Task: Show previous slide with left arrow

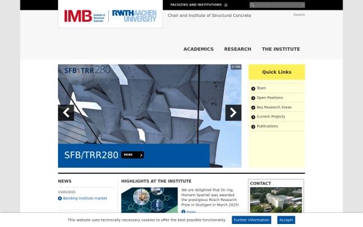Action: pos(66,113)
